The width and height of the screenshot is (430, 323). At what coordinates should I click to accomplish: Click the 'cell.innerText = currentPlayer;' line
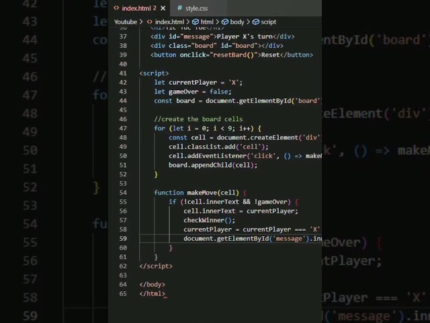(241, 211)
